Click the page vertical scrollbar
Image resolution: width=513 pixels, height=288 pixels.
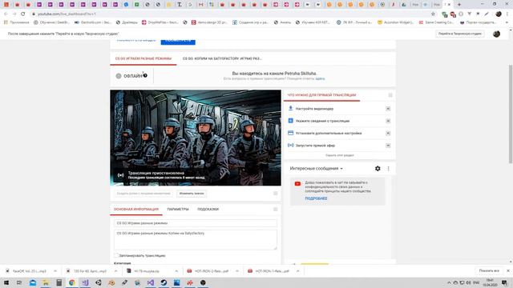coord(511,114)
